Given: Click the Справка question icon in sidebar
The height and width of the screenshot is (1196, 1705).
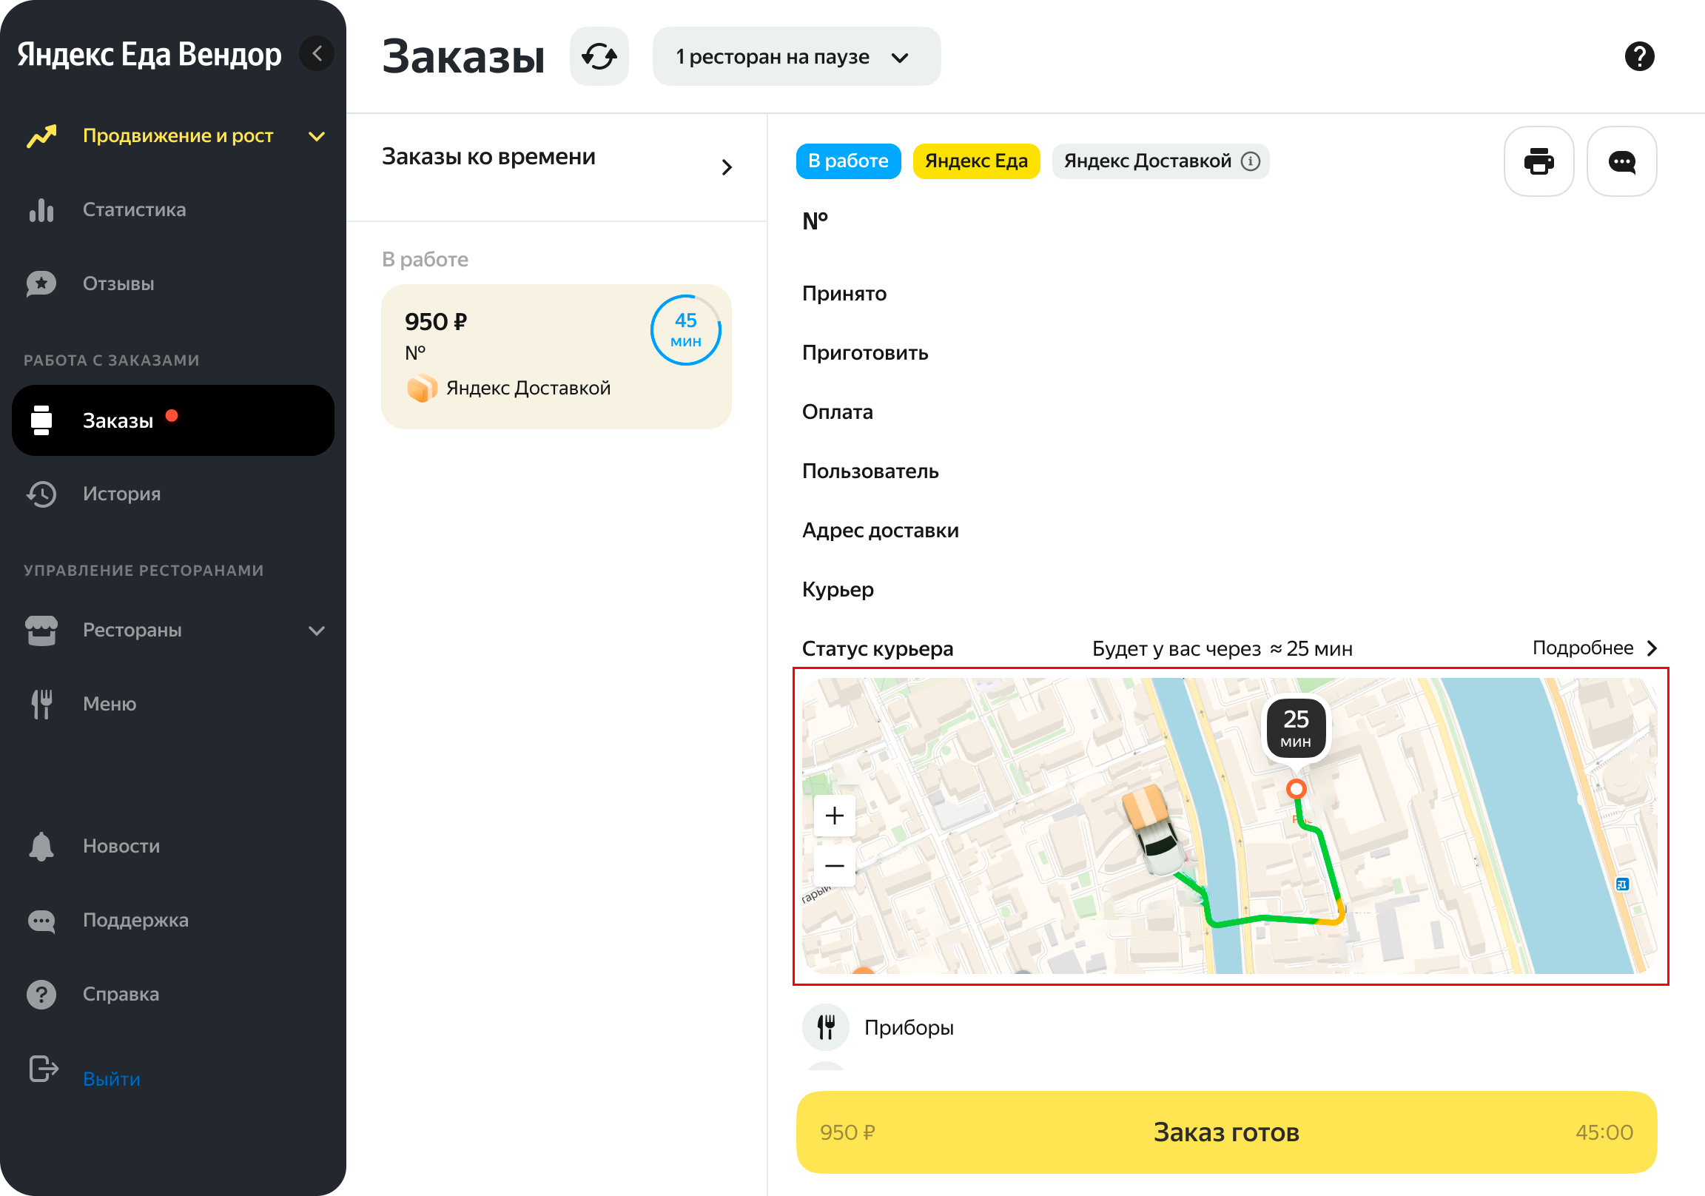Looking at the screenshot, I should coord(41,994).
